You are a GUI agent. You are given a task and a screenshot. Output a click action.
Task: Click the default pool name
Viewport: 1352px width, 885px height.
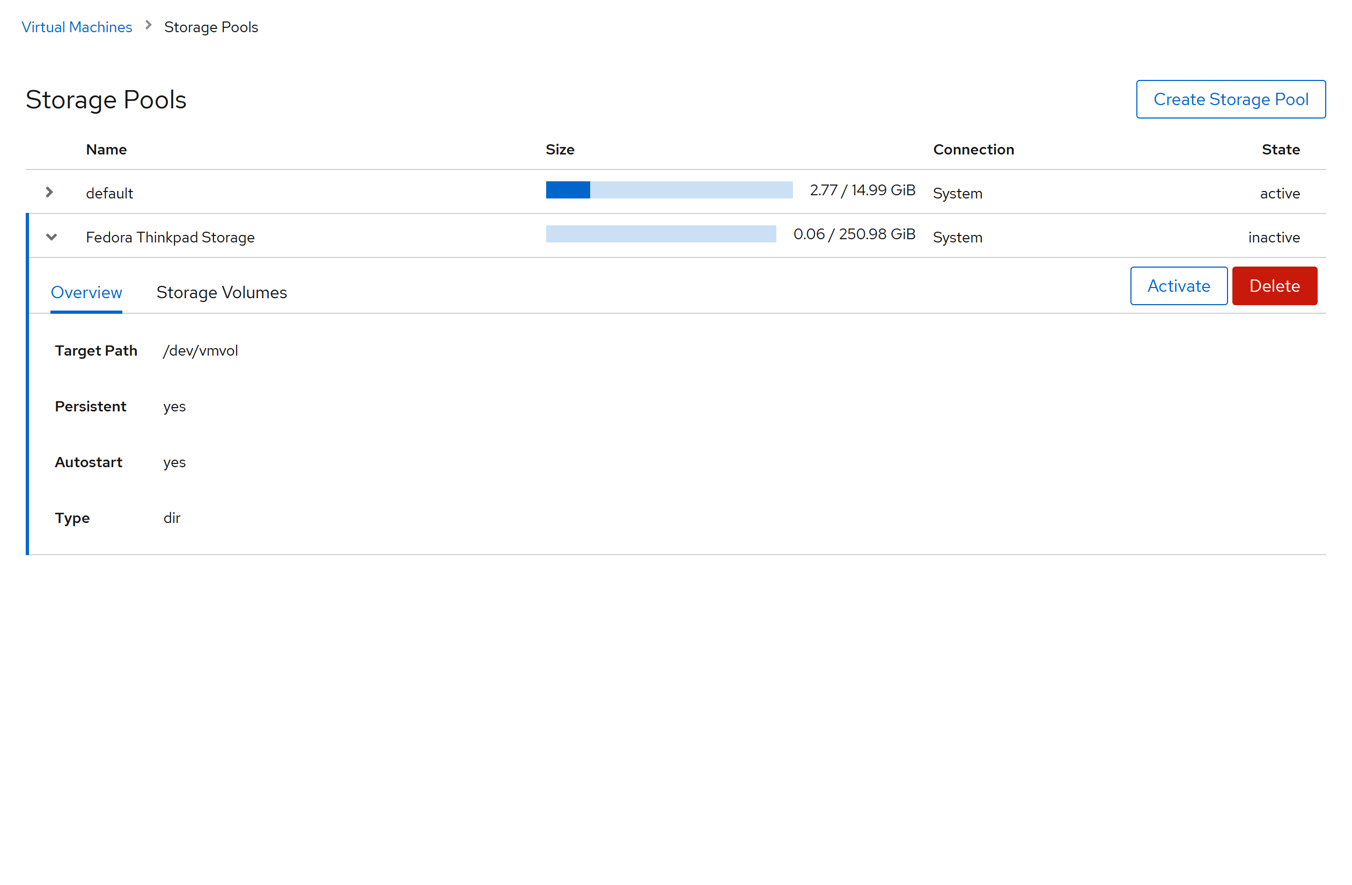[x=109, y=193]
